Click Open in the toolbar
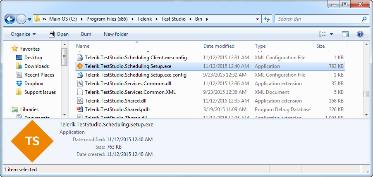Viewport: 373px width, 177px height. pos(59,34)
